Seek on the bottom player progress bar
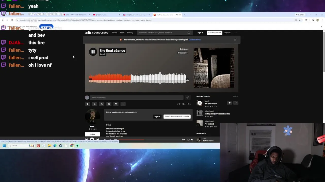The height and width of the screenshot is (182, 325). tap(150, 140)
